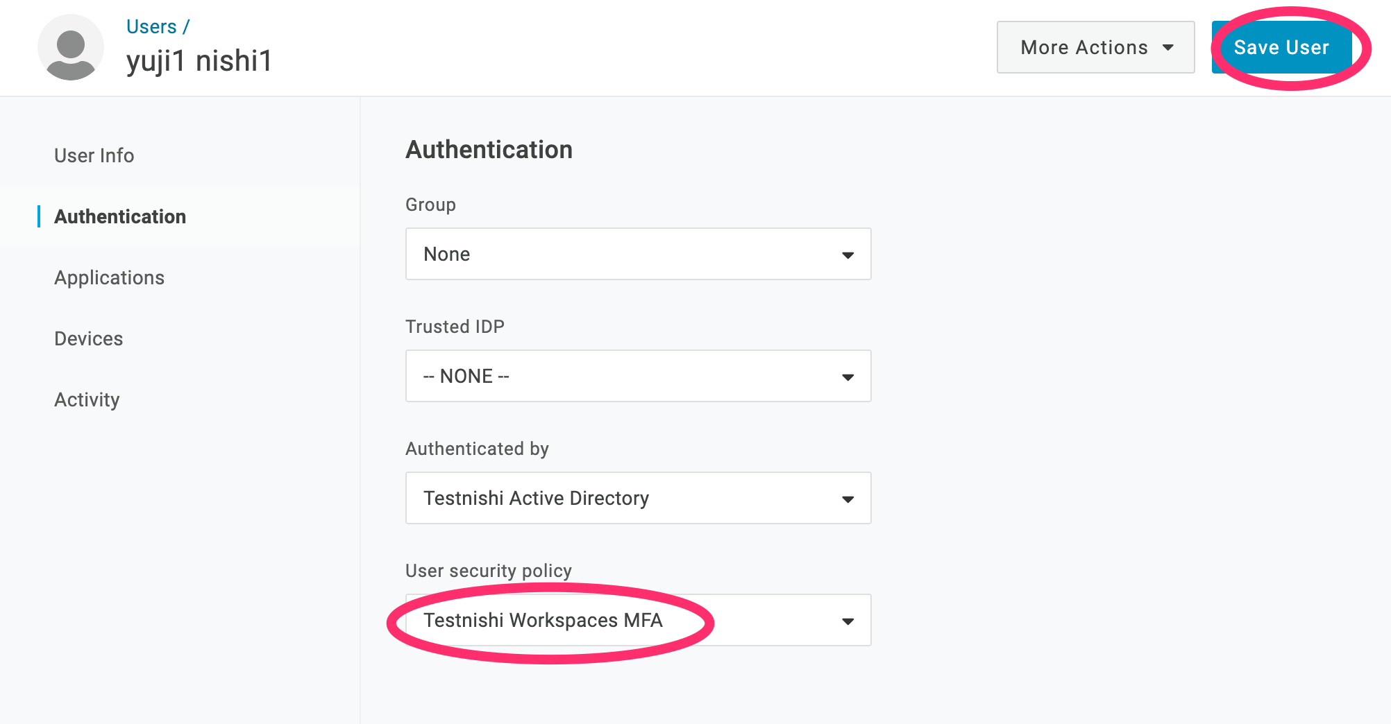Open the Applications sidebar section

(109, 277)
